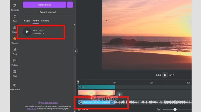Screen dimensions: 201x112
Task: Select the Gnat.mp3 audio file name
Action: click(38, 30)
